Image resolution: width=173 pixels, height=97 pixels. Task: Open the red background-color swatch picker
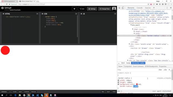137,84
